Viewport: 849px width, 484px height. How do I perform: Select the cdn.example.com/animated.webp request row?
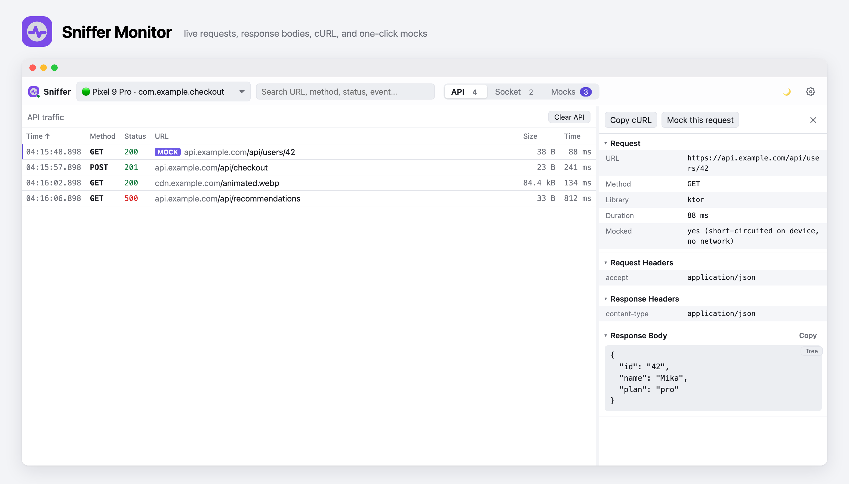coord(309,183)
